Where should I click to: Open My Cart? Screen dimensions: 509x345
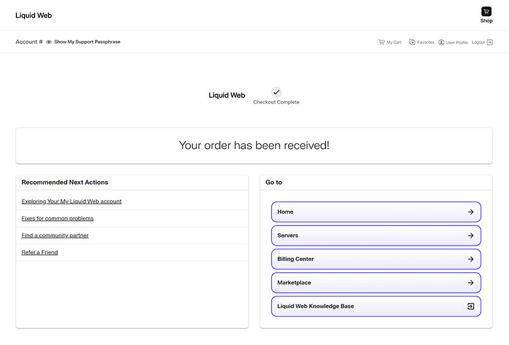390,42
